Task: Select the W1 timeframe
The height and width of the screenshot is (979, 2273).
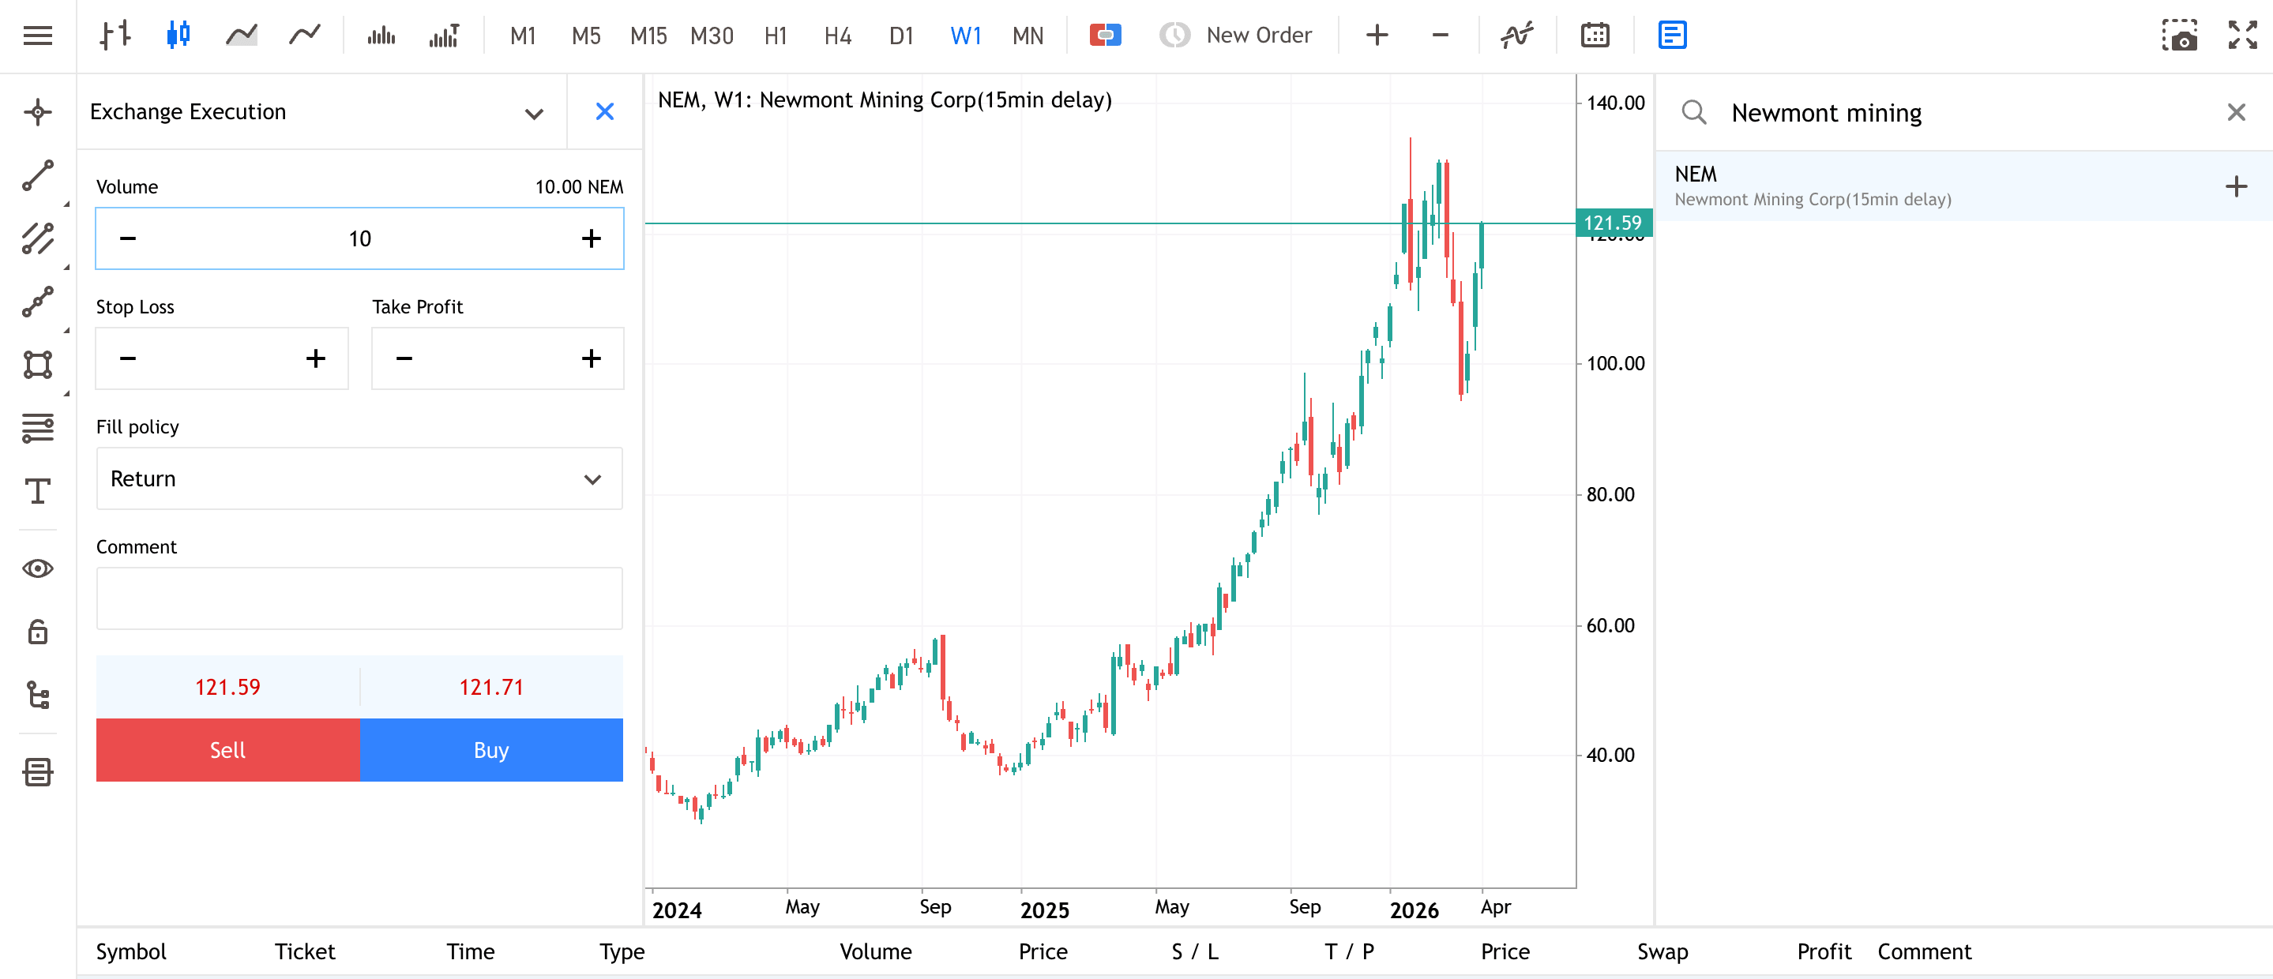Action: coord(965,36)
